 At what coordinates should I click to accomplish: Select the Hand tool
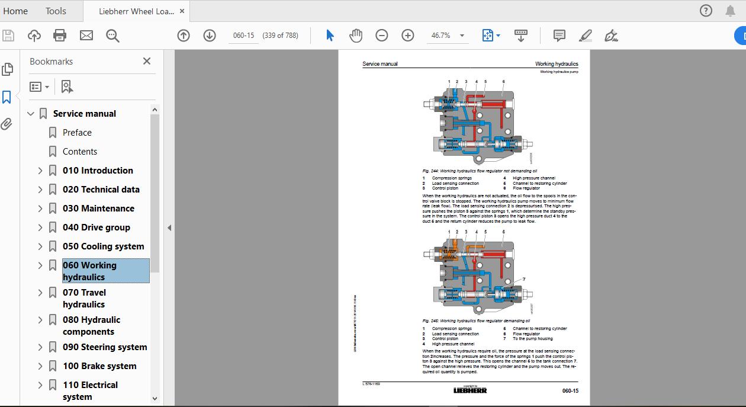pyautogui.click(x=356, y=35)
